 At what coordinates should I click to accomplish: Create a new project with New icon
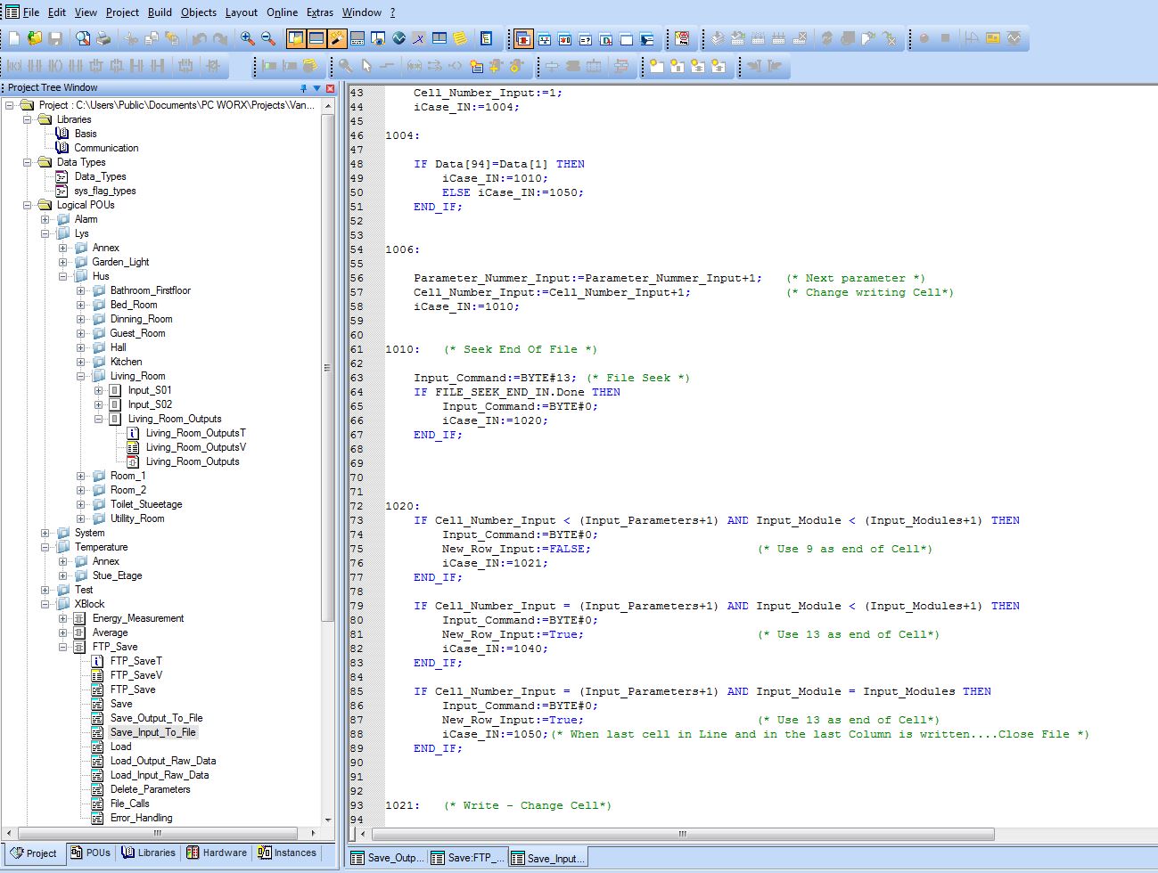[14, 38]
